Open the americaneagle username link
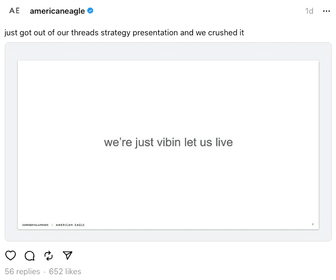Viewport: 336px width, 280px height. (57, 11)
